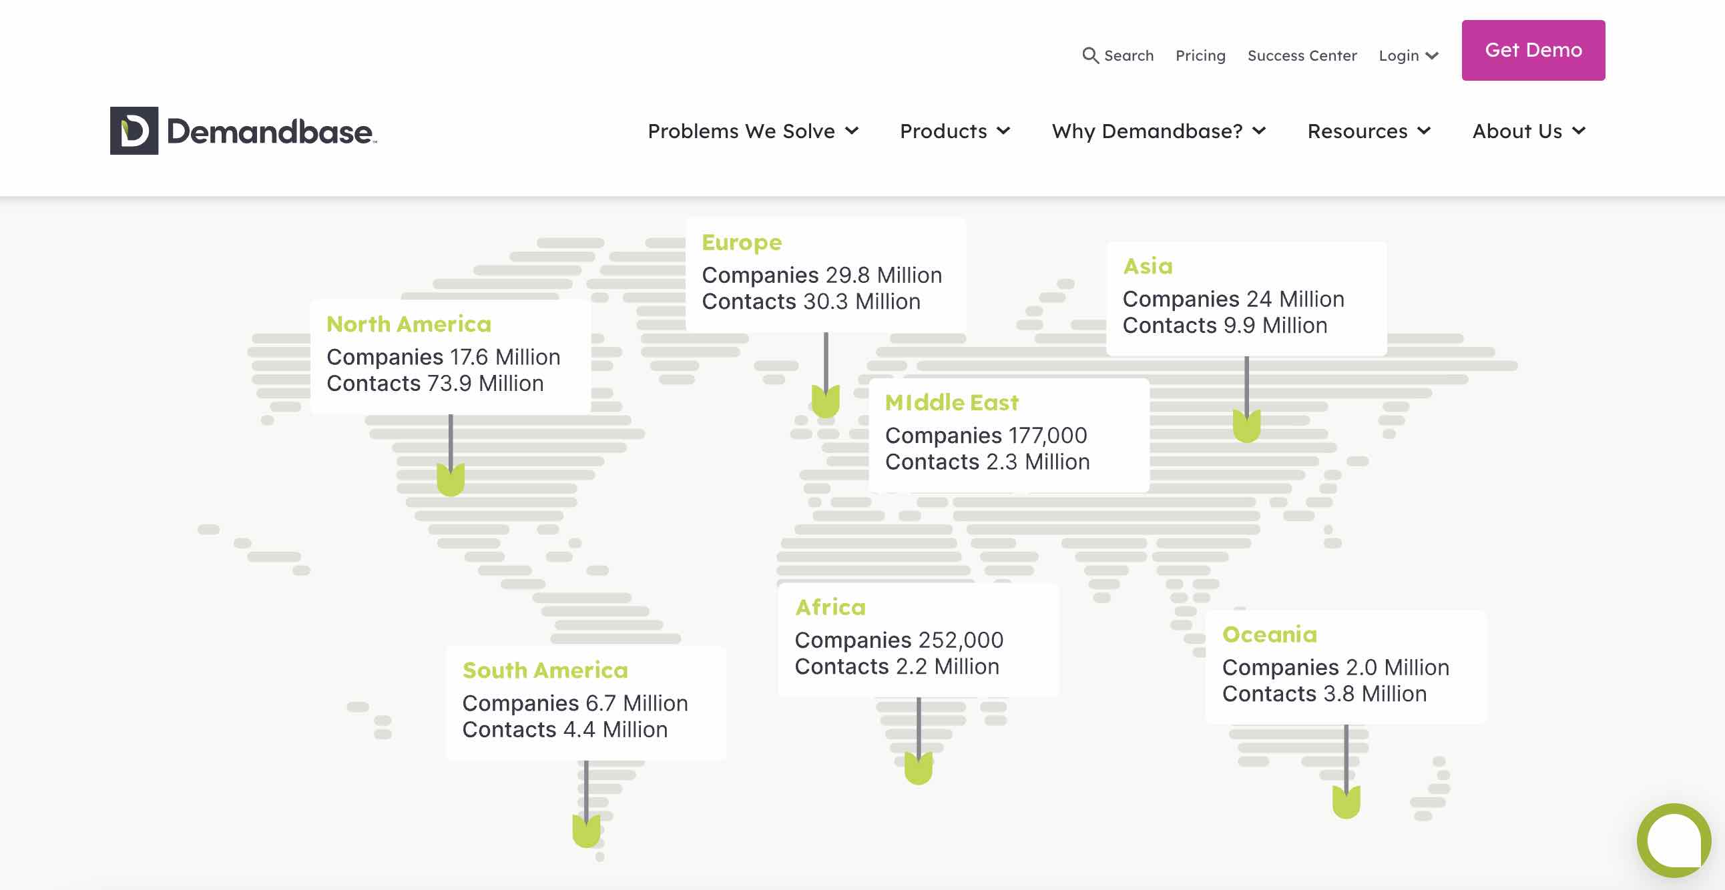Expand the Login dropdown
This screenshot has height=890, width=1725.
pyautogui.click(x=1408, y=55)
